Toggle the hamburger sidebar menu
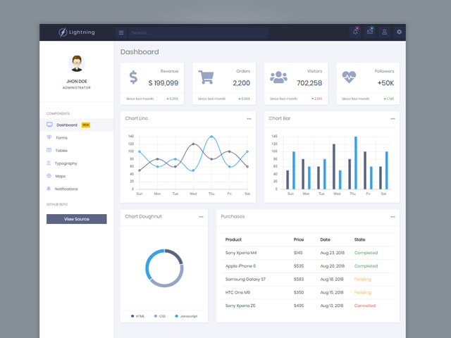Viewport: 451px width, 338px height. (121, 32)
